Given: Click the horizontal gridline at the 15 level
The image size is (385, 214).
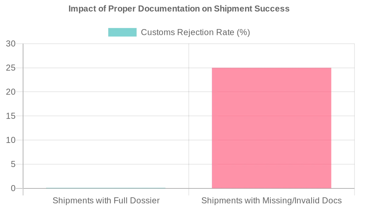Looking at the screenshot, I should [106, 116].
